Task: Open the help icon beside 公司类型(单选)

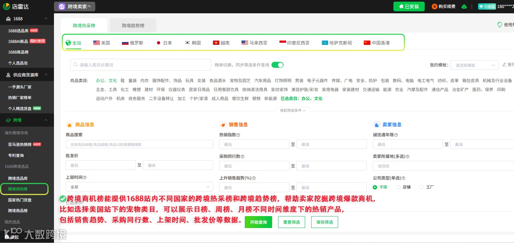Action: point(403,178)
